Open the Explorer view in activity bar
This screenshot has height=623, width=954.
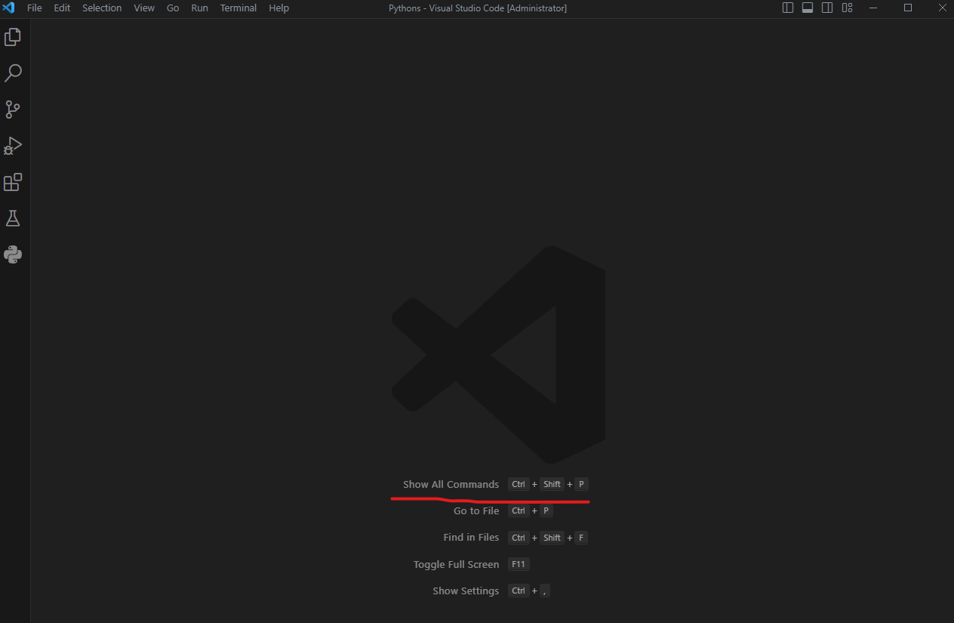tap(13, 37)
